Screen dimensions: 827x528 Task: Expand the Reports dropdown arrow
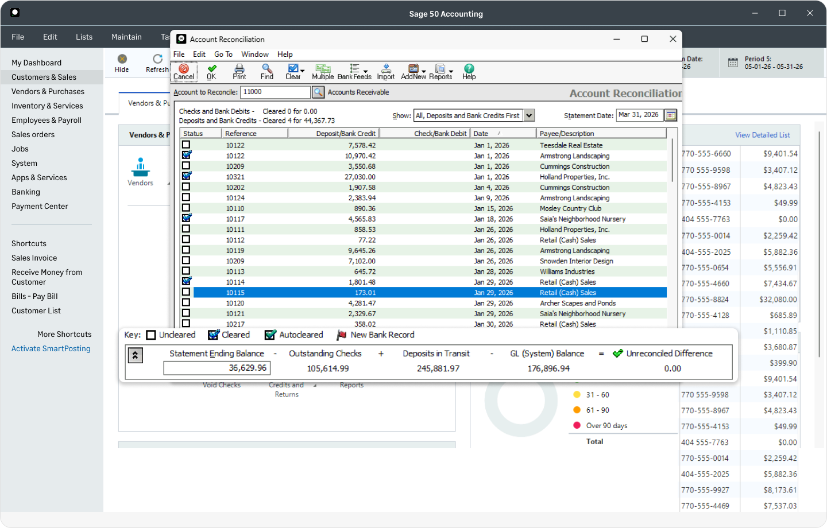coord(451,72)
